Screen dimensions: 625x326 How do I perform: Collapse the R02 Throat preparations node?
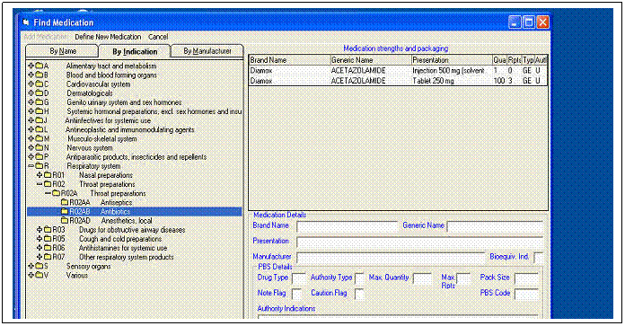[40, 184]
